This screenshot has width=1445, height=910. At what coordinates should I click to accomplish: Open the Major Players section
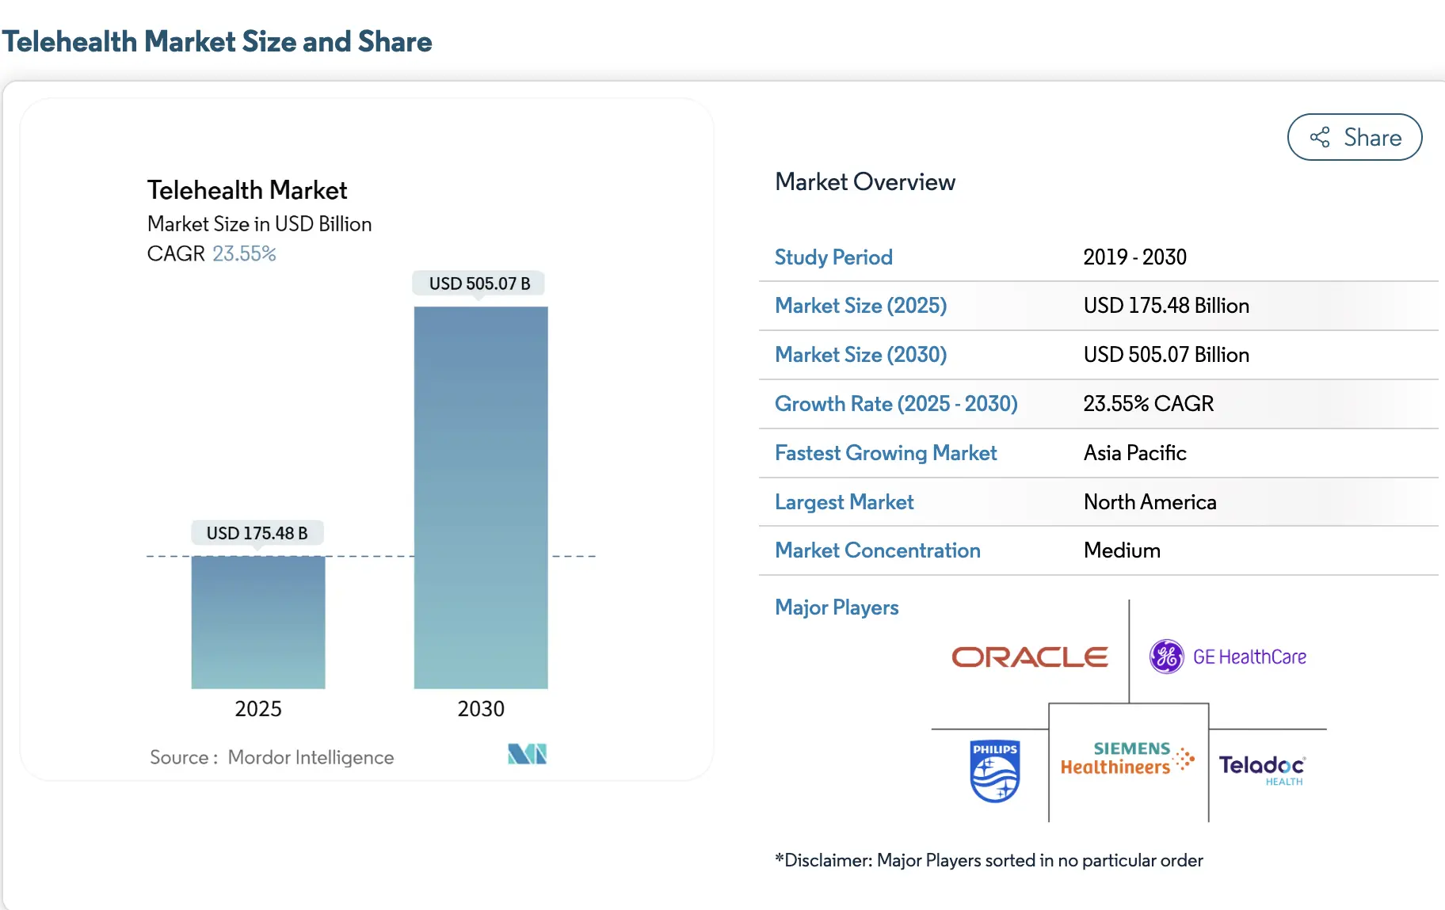coord(836,607)
